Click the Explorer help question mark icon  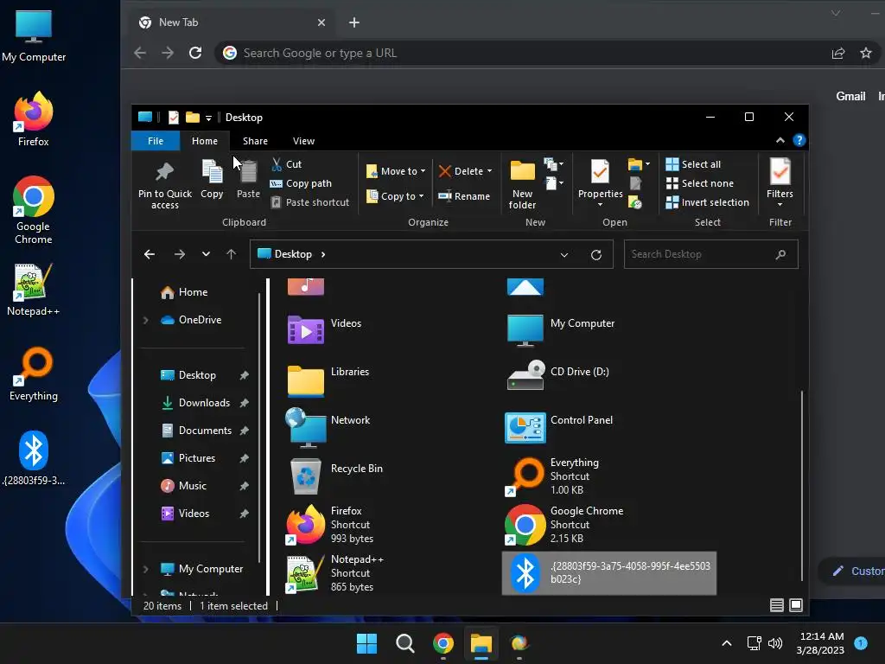[799, 140]
